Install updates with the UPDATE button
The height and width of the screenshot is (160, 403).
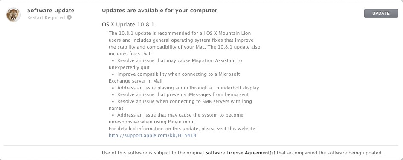381,13
